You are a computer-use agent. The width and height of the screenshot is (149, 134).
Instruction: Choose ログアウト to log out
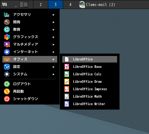pos(30,84)
